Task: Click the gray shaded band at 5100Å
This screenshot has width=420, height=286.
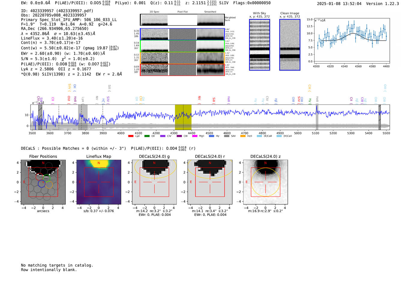Action: (x=317, y=117)
